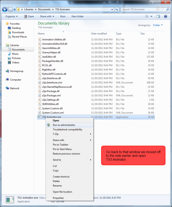
Task: Click the s3pi.Interfaces.xml file icon
Action: 40,82
